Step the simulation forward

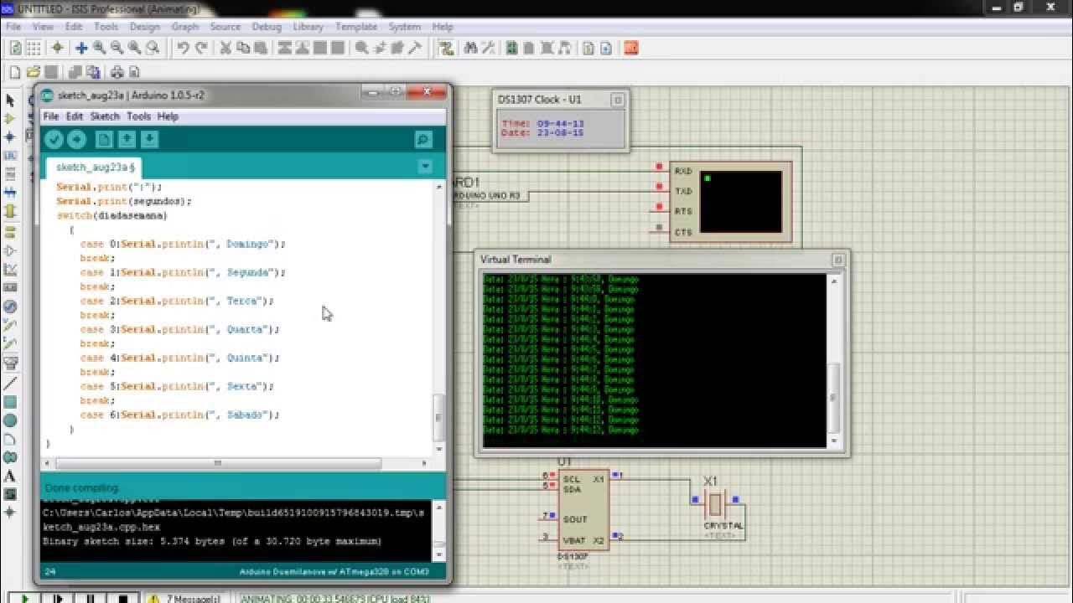(x=58, y=598)
